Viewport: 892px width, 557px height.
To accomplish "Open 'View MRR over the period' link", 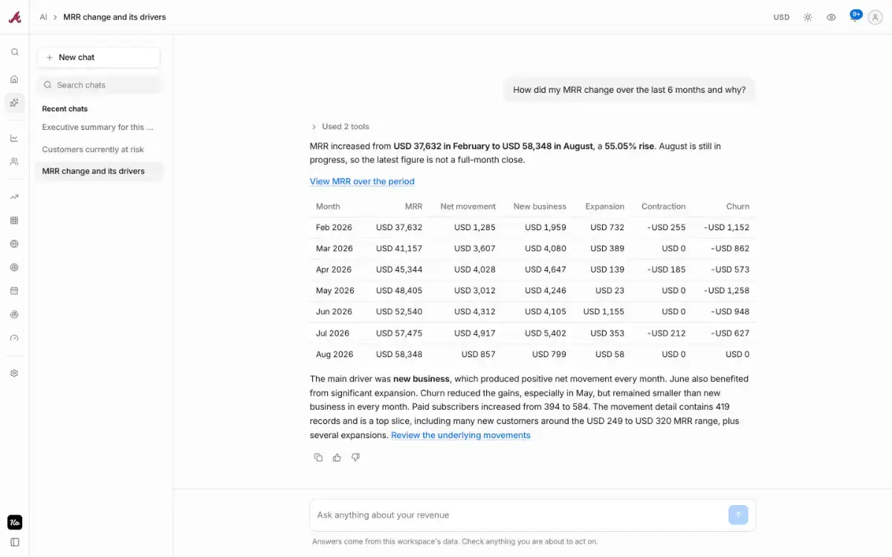I will click(362, 181).
